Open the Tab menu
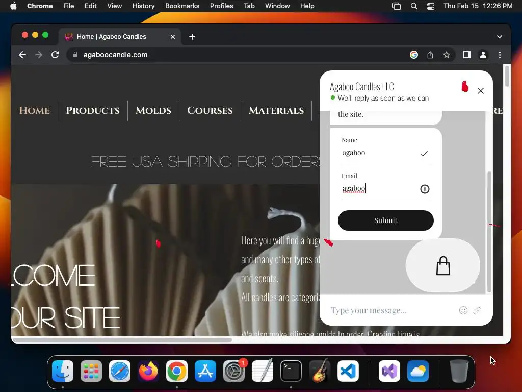This screenshot has height=392, width=522. pyautogui.click(x=249, y=6)
